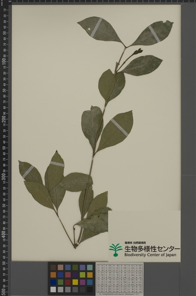
Task: Click the top-left leaf with small hole
Action: [x=100, y=30]
